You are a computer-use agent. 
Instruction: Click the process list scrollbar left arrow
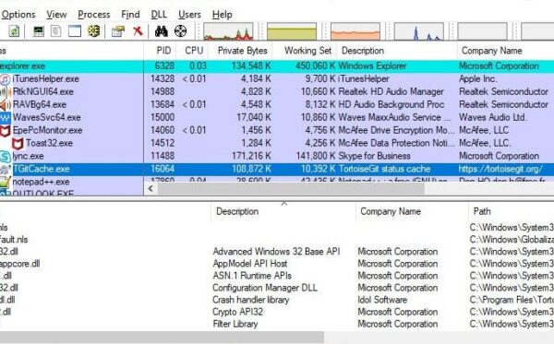point(151,189)
